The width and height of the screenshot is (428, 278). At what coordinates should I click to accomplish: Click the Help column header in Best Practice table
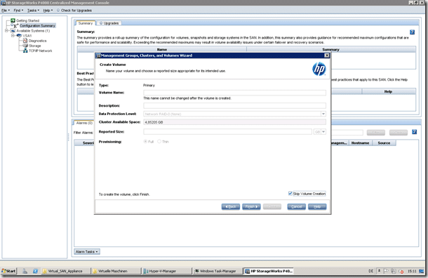[x=389, y=91]
